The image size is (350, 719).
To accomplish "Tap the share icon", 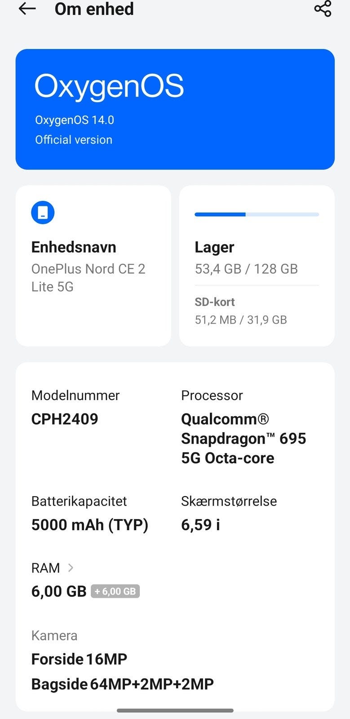I will (x=323, y=9).
